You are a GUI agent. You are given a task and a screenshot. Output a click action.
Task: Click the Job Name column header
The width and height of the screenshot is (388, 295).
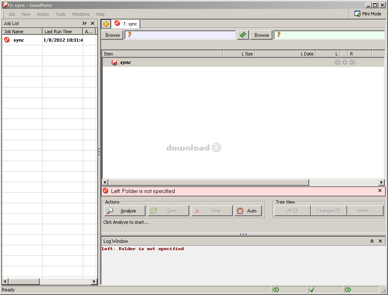coord(22,32)
